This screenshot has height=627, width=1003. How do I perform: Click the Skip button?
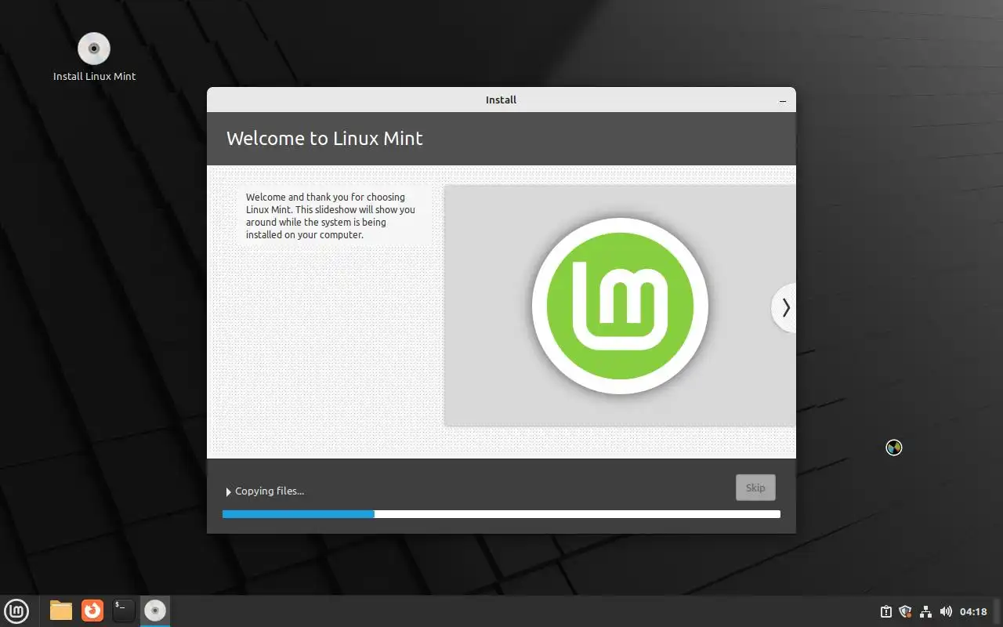(x=755, y=487)
